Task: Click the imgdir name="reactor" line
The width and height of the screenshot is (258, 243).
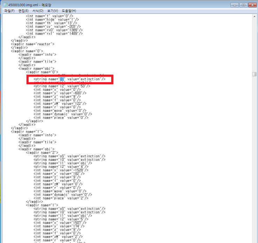Action: pyautogui.click(x=32, y=44)
